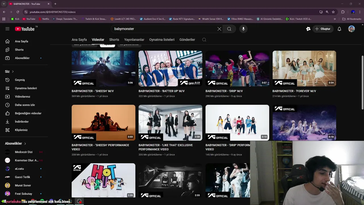Play the 4:18 purple flower field thumbnail
The height and width of the screenshot is (205, 364).
[x=304, y=123]
